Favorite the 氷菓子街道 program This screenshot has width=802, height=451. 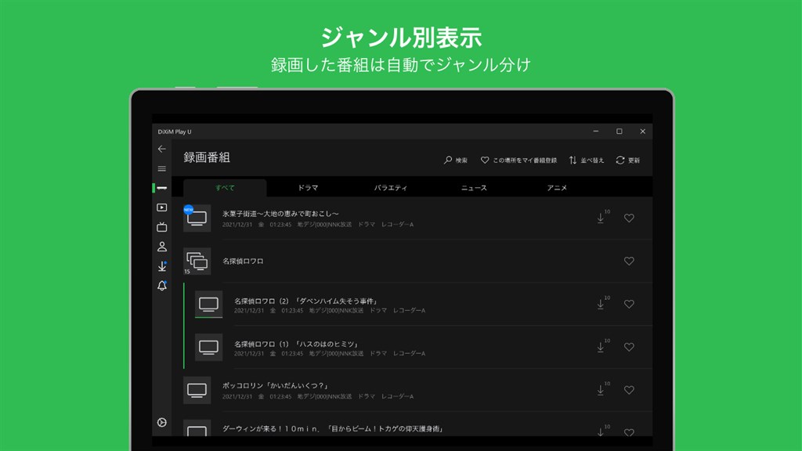(x=629, y=218)
